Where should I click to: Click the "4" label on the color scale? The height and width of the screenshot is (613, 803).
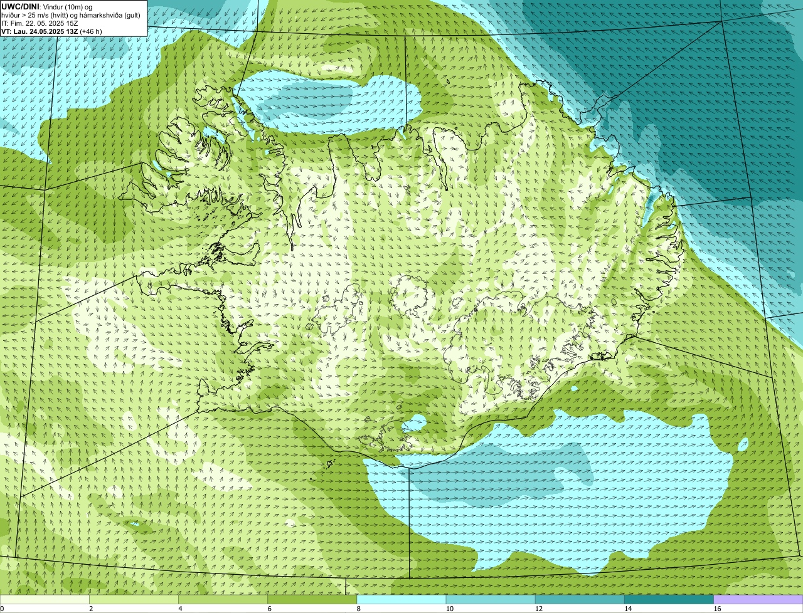(x=180, y=609)
